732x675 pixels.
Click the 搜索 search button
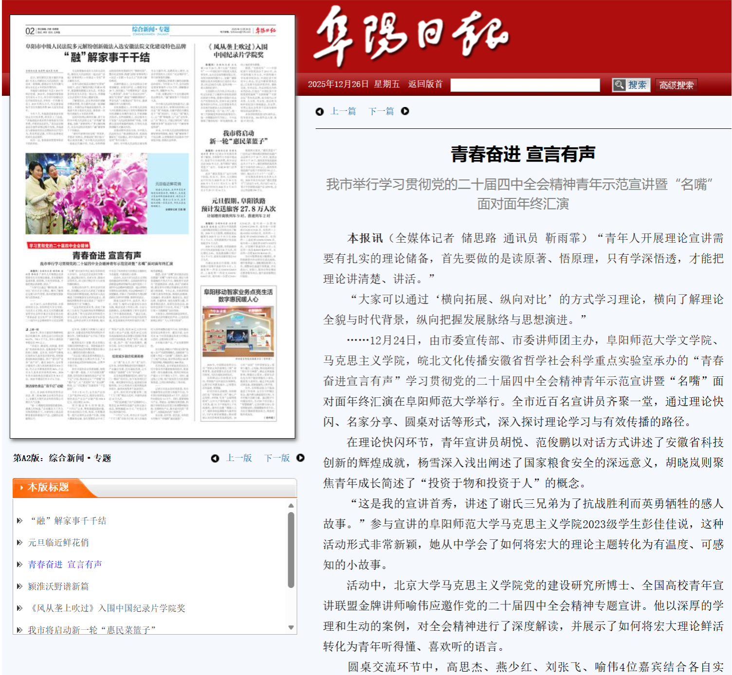click(x=631, y=85)
